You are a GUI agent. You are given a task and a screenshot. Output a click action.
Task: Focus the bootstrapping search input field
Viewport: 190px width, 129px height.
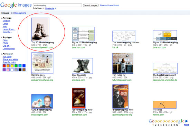coord(57,5)
